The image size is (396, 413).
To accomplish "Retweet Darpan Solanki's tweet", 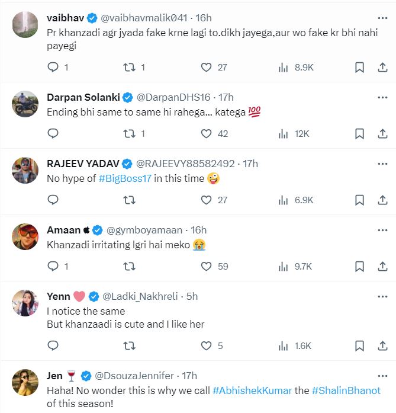I will [x=130, y=134].
